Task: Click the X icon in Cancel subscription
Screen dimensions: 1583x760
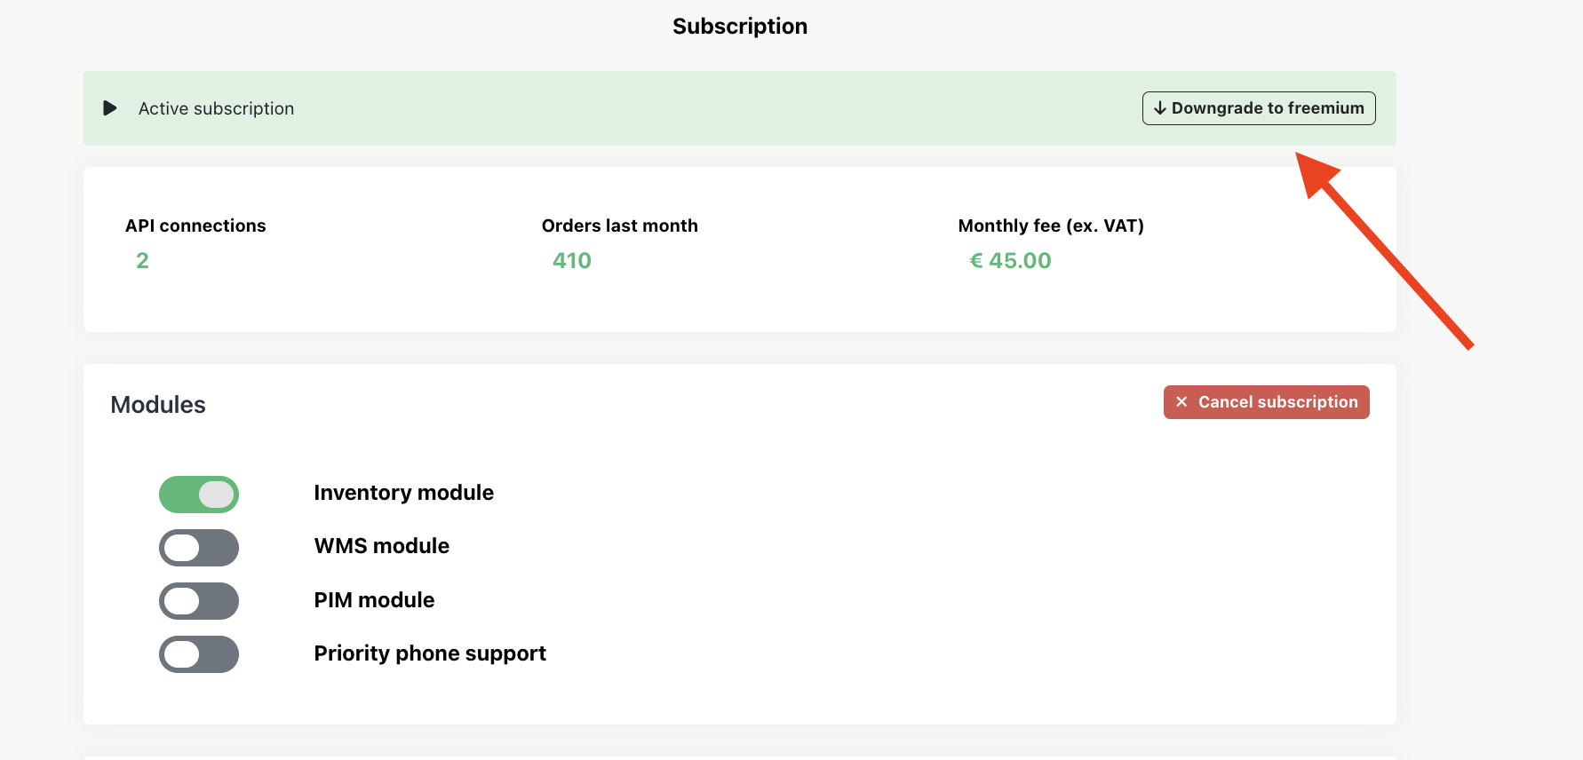Action: [1181, 402]
